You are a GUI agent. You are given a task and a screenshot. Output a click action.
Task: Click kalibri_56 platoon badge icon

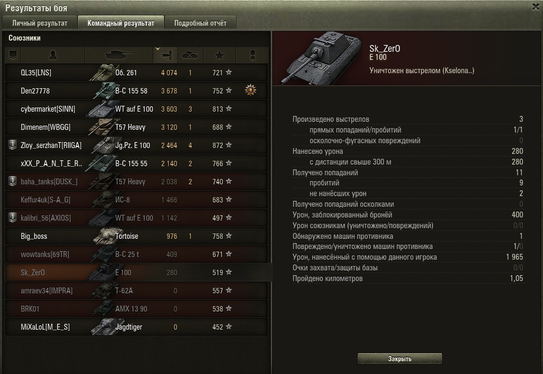[12, 217]
